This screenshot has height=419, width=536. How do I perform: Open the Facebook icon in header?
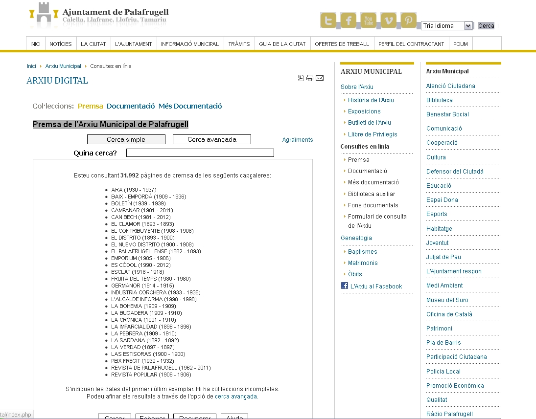[349, 20]
